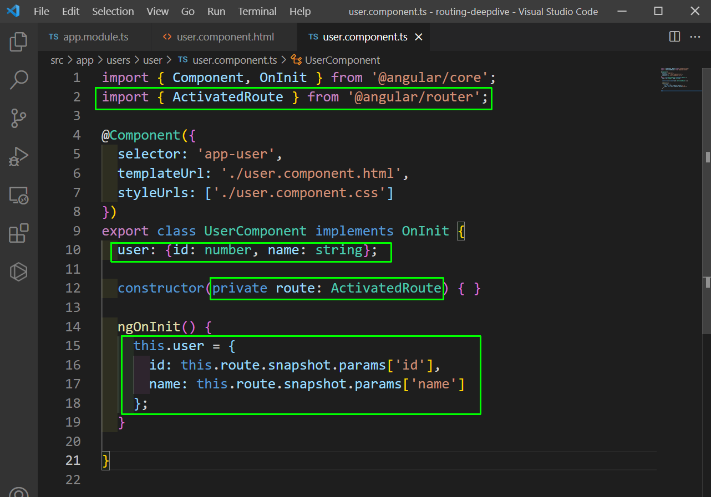
Task: Open the Terminal menu
Action: click(x=257, y=11)
